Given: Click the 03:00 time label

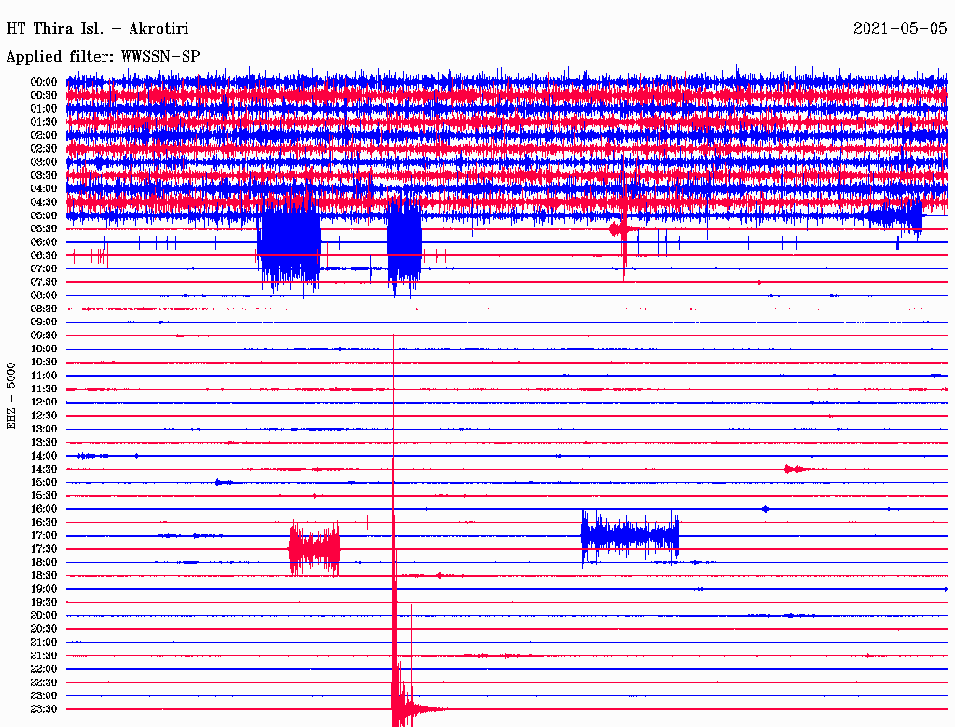Looking at the screenshot, I should (44, 162).
